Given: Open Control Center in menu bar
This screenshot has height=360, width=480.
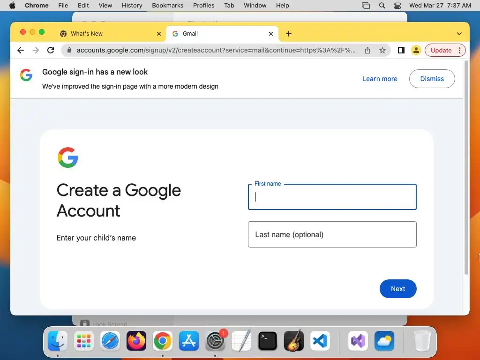Looking at the screenshot, I should pyautogui.click(x=397, y=6).
